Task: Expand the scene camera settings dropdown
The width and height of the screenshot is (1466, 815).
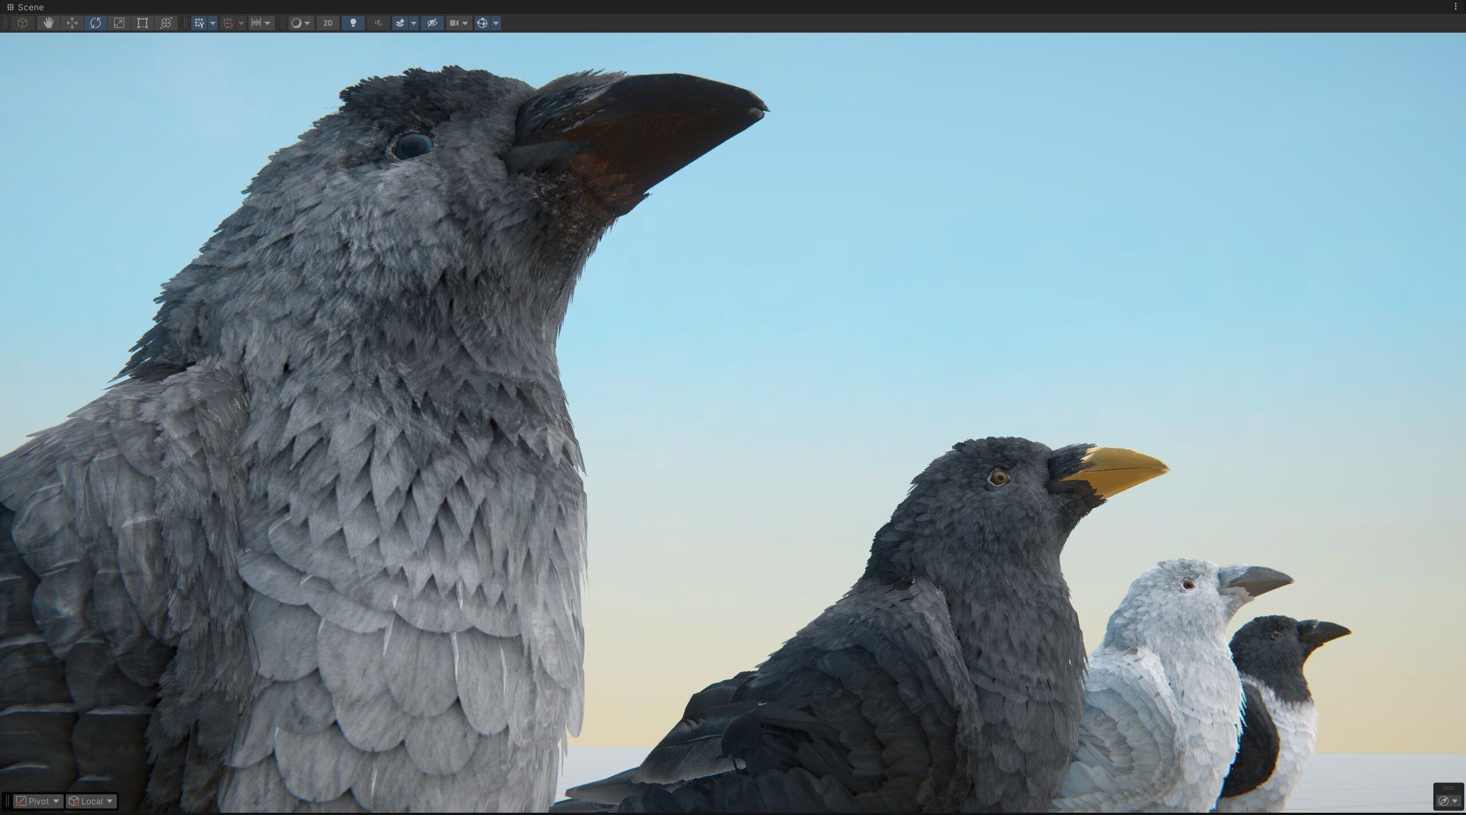Action: (465, 23)
